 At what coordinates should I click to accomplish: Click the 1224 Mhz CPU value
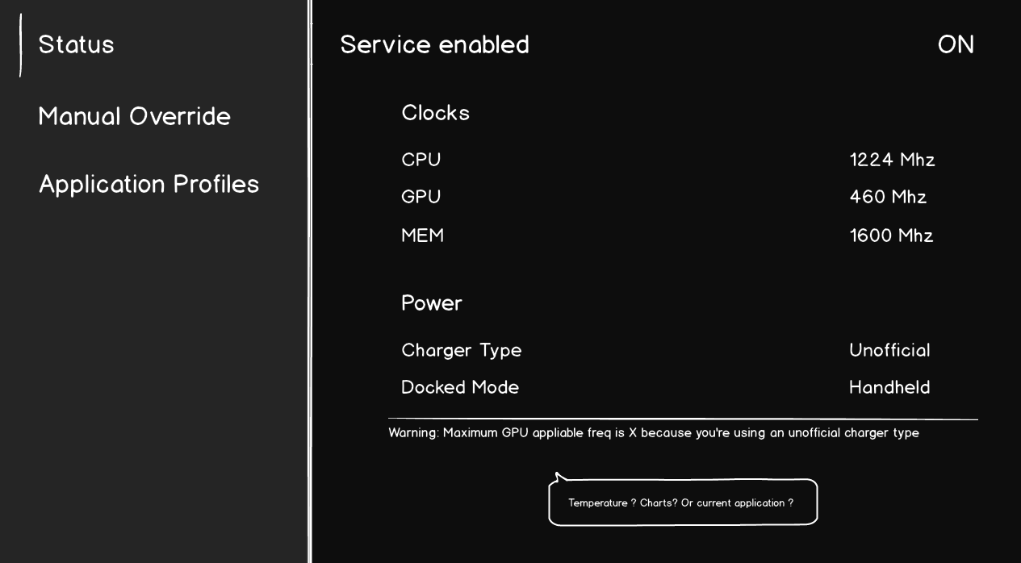coord(893,160)
